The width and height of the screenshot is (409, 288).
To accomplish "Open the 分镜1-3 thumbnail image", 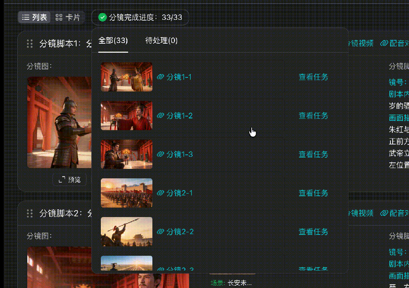I will pos(127,154).
